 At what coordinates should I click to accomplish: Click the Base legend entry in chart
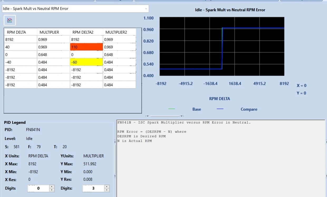pos(197,109)
